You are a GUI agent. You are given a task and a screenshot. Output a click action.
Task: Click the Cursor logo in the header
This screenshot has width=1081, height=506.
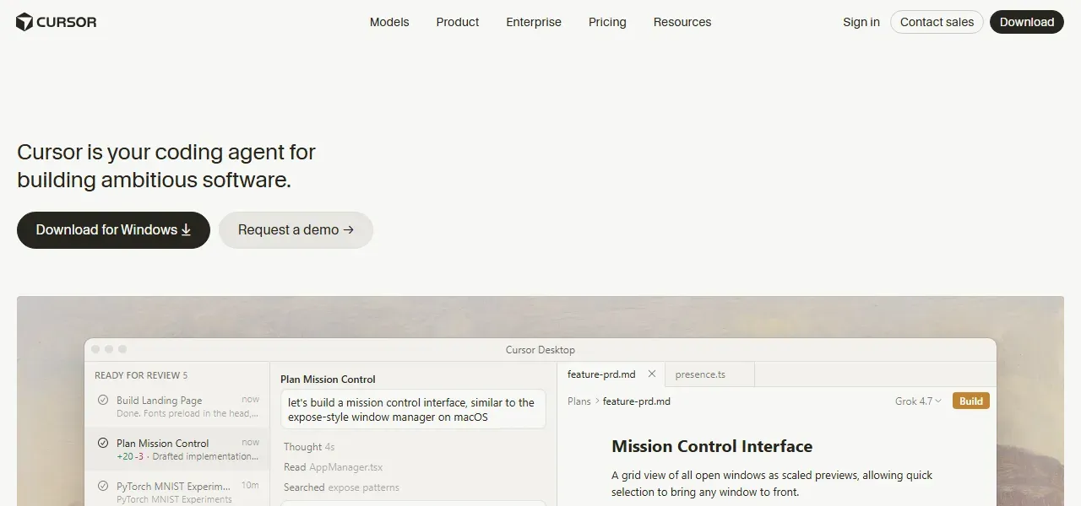[56, 22]
